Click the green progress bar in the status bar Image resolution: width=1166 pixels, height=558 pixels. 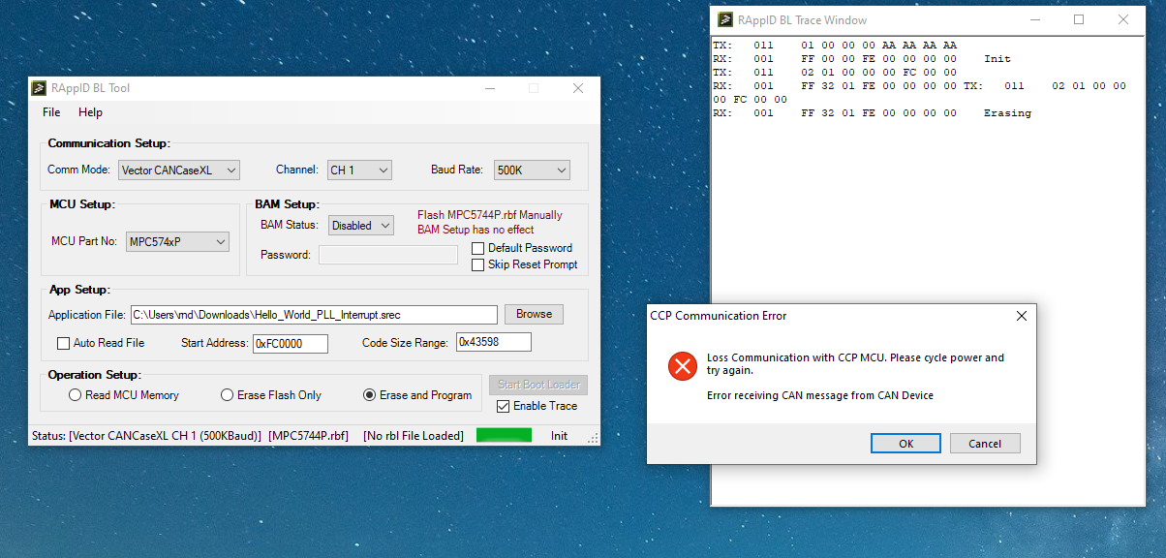(x=504, y=435)
